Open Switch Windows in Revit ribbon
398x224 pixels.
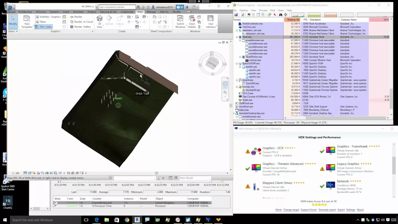click(180, 22)
